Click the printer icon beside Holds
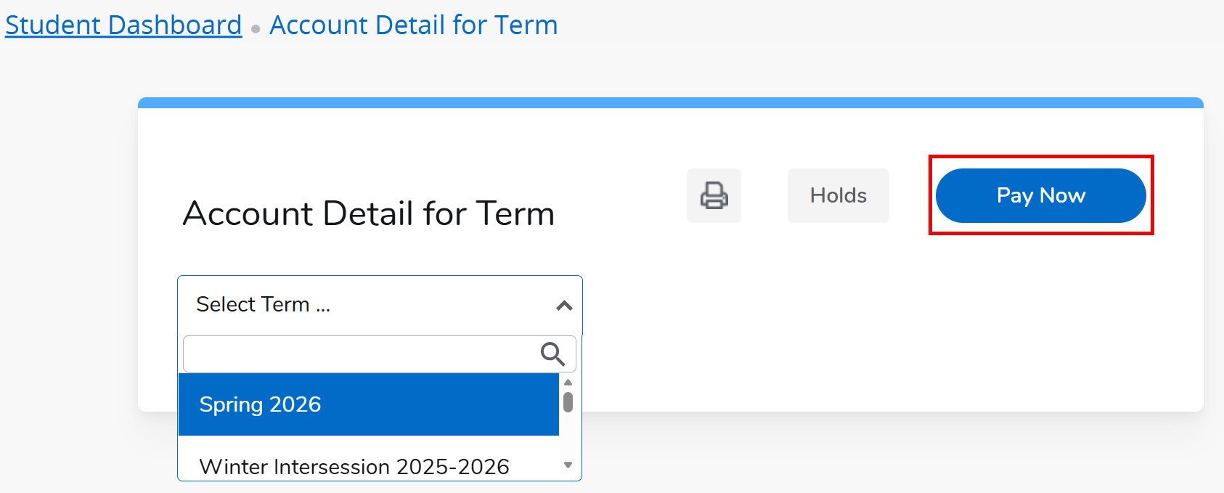The width and height of the screenshot is (1224, 493). pyautogui.click(x=714, y=195)
